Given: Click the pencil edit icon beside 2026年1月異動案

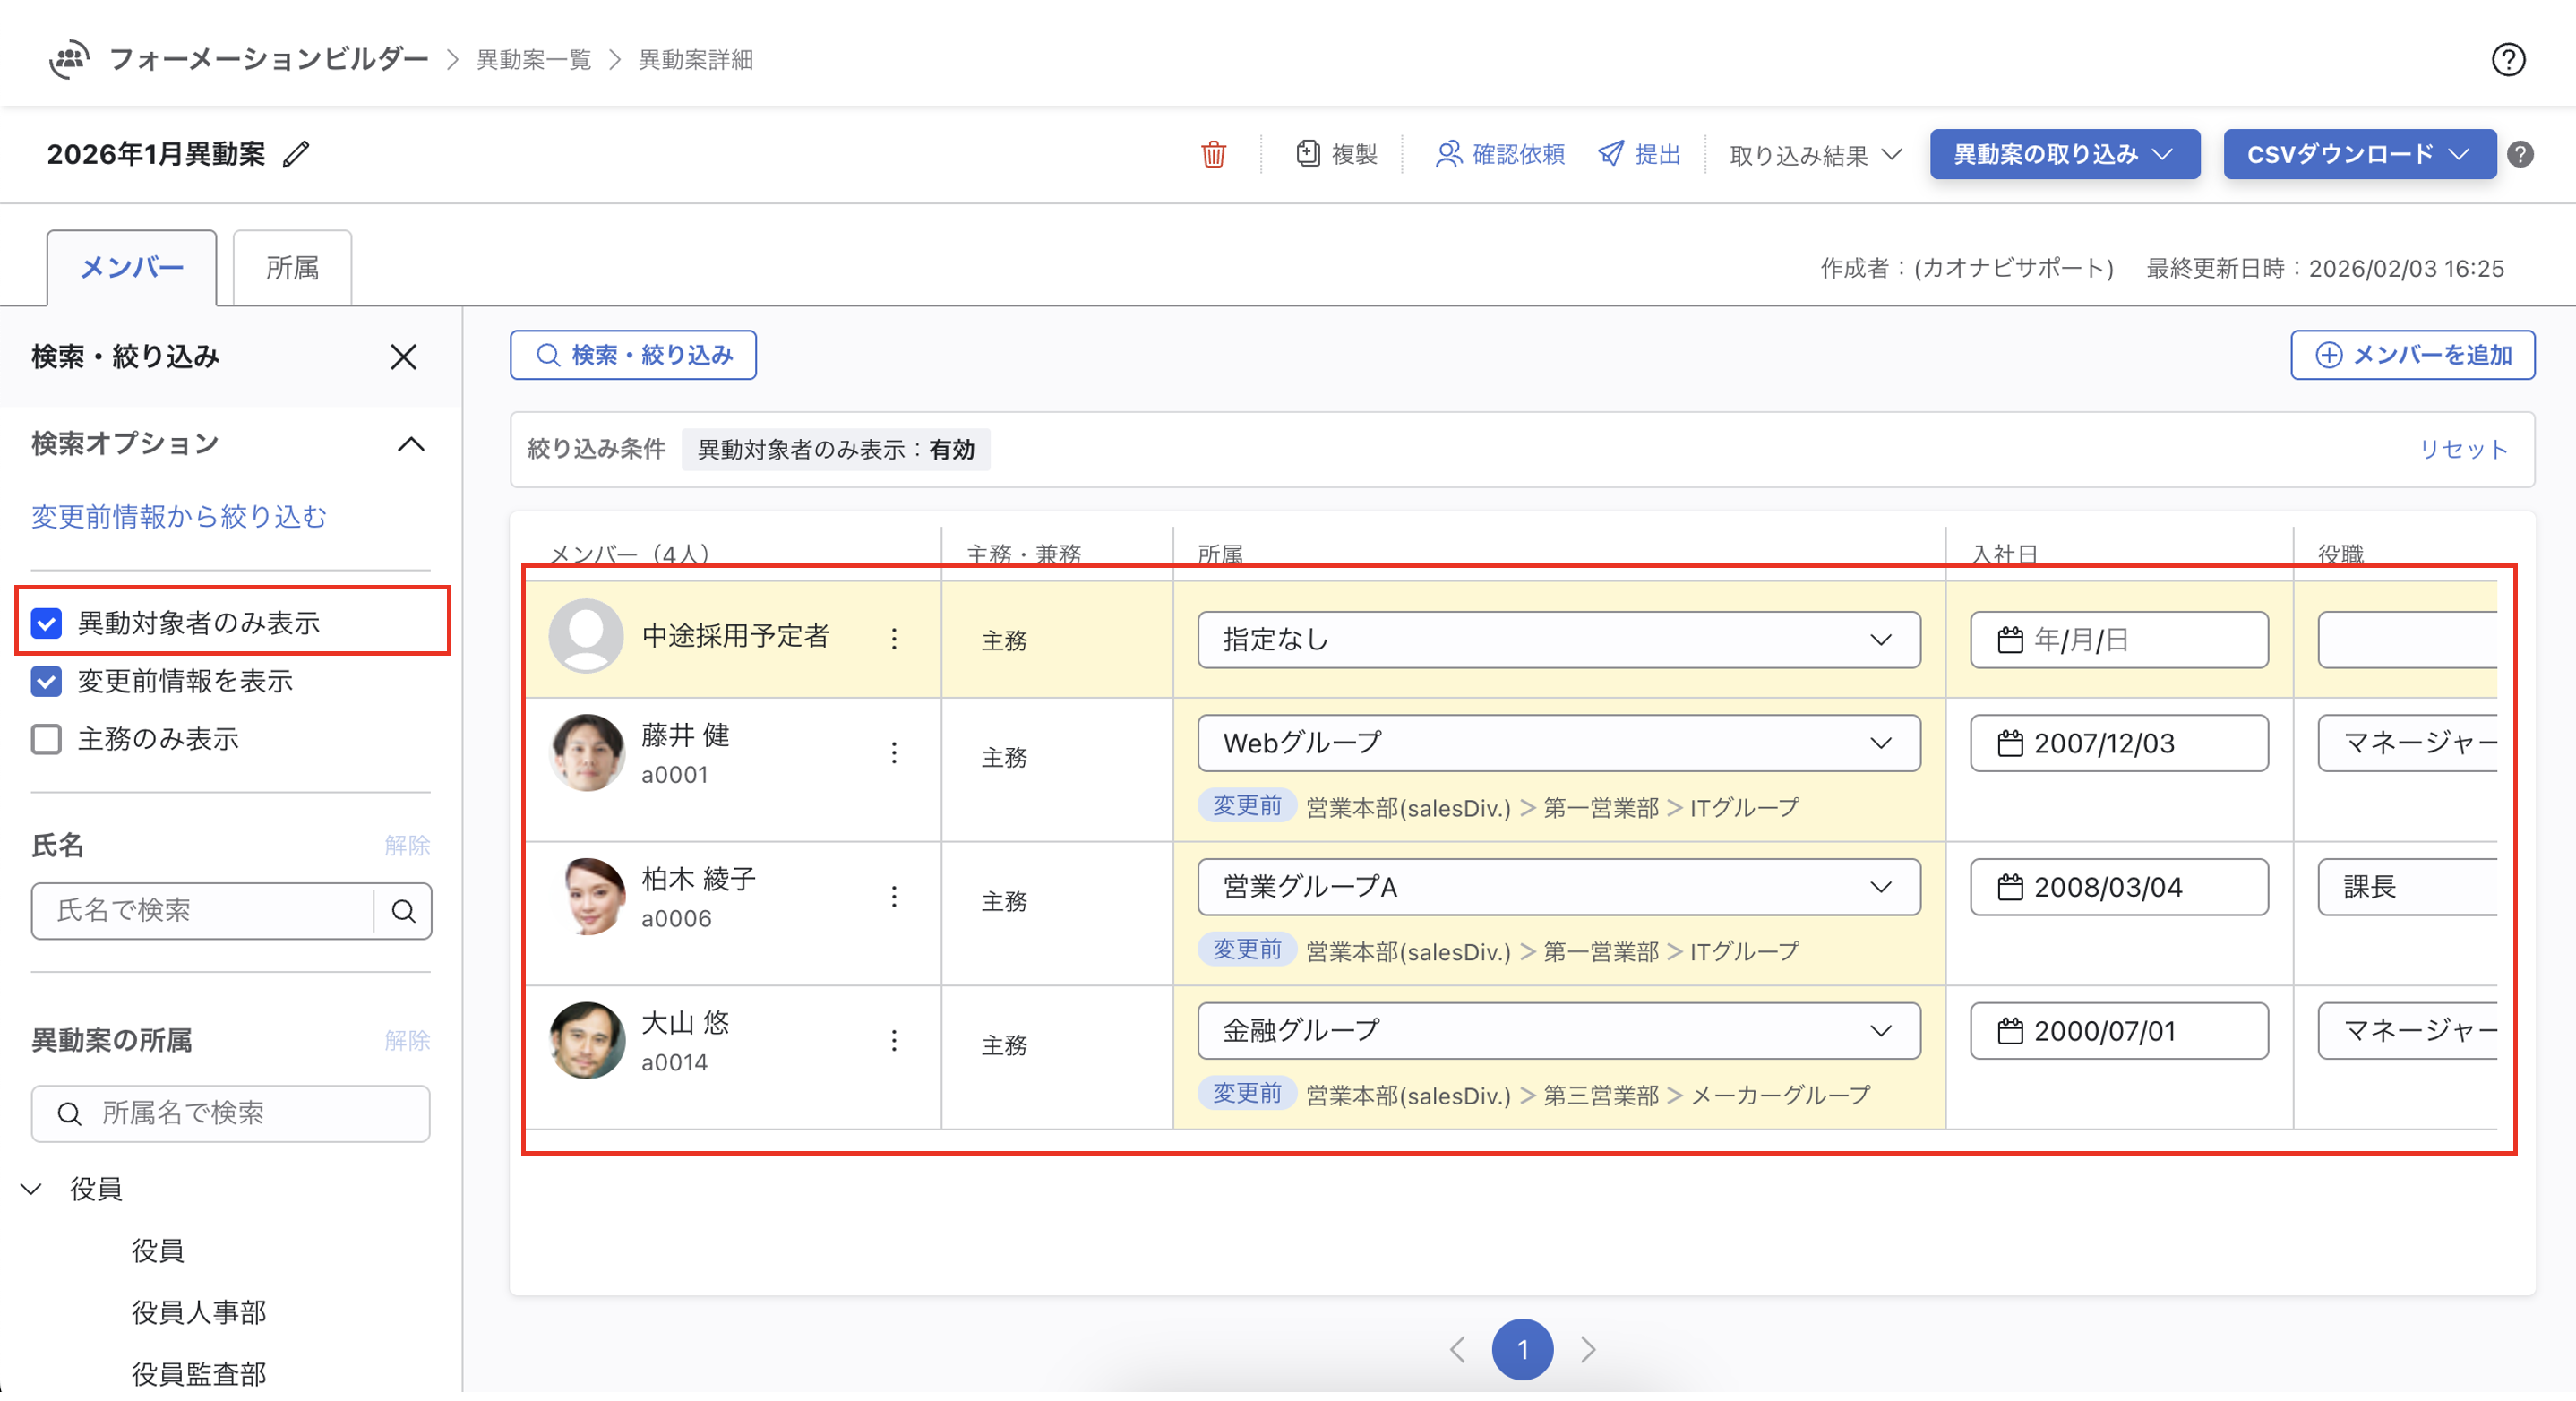Looking at the screenshot, I should (x=296, y=154).
